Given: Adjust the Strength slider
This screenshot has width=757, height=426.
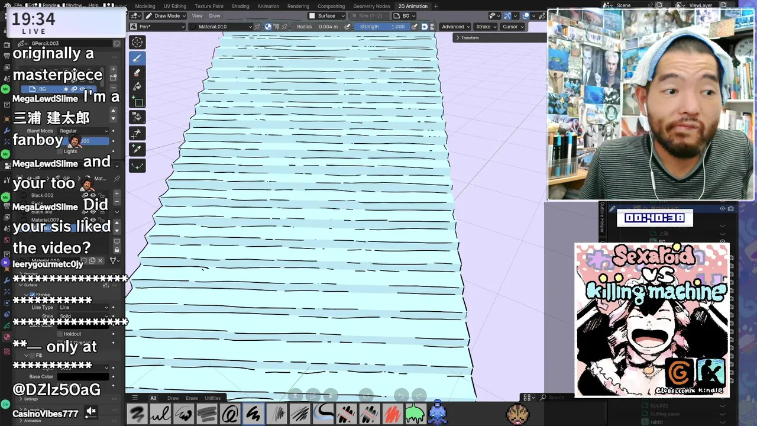Looking at the screenshot, I should [382, 27].
